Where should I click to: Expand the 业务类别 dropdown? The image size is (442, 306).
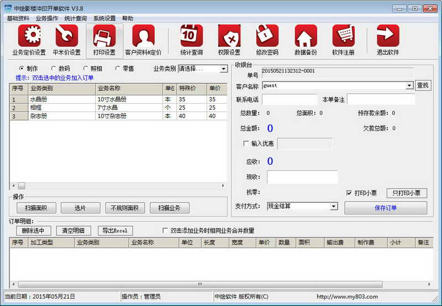223,69
